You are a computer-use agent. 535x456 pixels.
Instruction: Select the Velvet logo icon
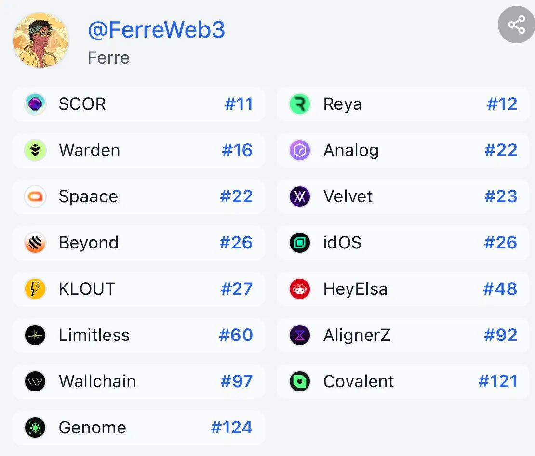pos(300,196)
